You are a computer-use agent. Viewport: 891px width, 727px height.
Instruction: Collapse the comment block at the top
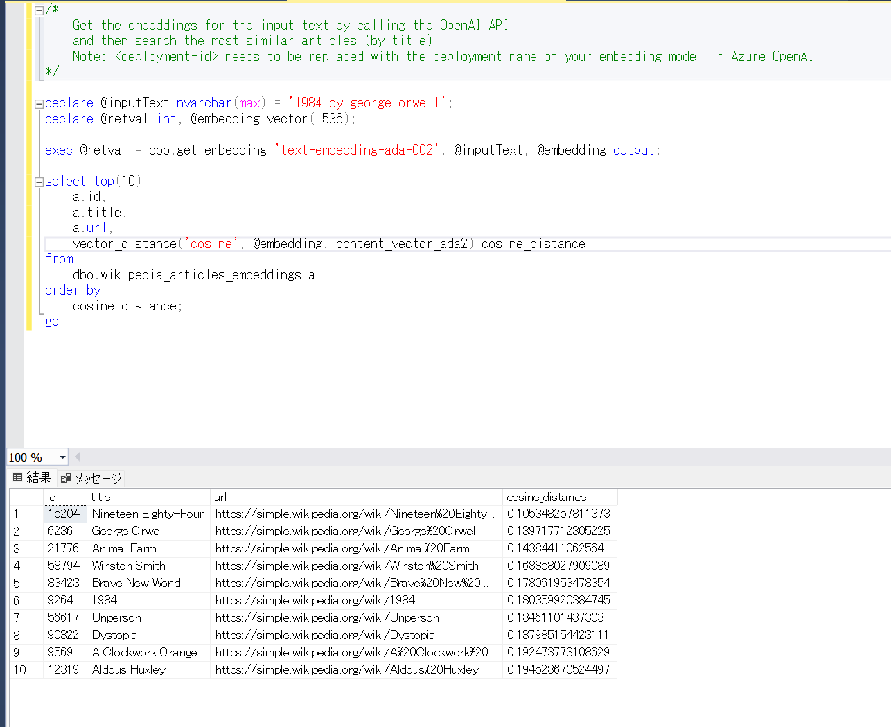(39, 9)
